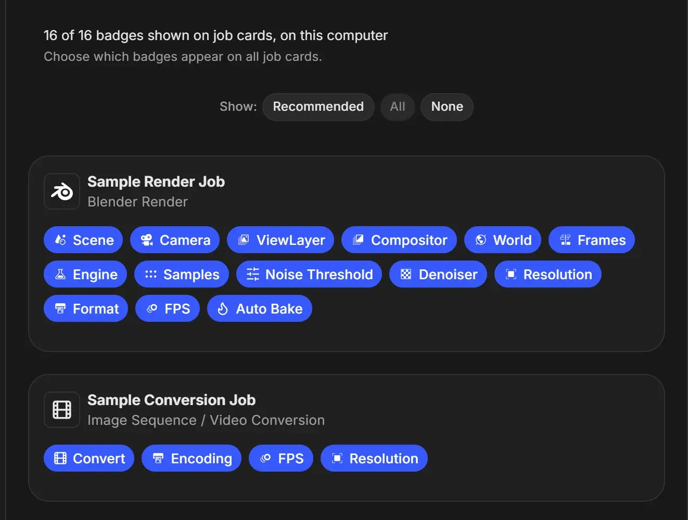Screen dimensions: 688x520
Task: Click the dots icon on the Samples badge
Action: (151, 274)
